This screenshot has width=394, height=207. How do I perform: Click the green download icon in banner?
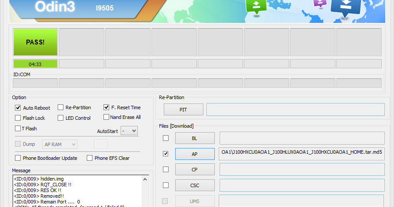(256, 7)
